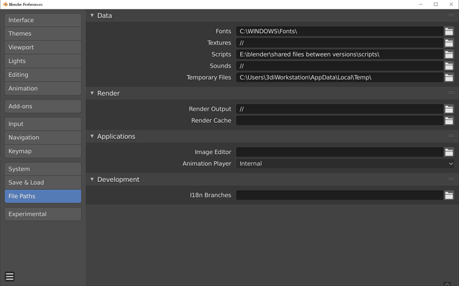Browse folder for Fonts path

(x=449, y=31)
